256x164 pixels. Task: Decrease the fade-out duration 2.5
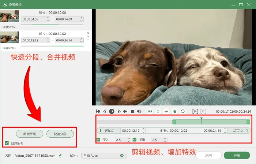tap(165, 141)
